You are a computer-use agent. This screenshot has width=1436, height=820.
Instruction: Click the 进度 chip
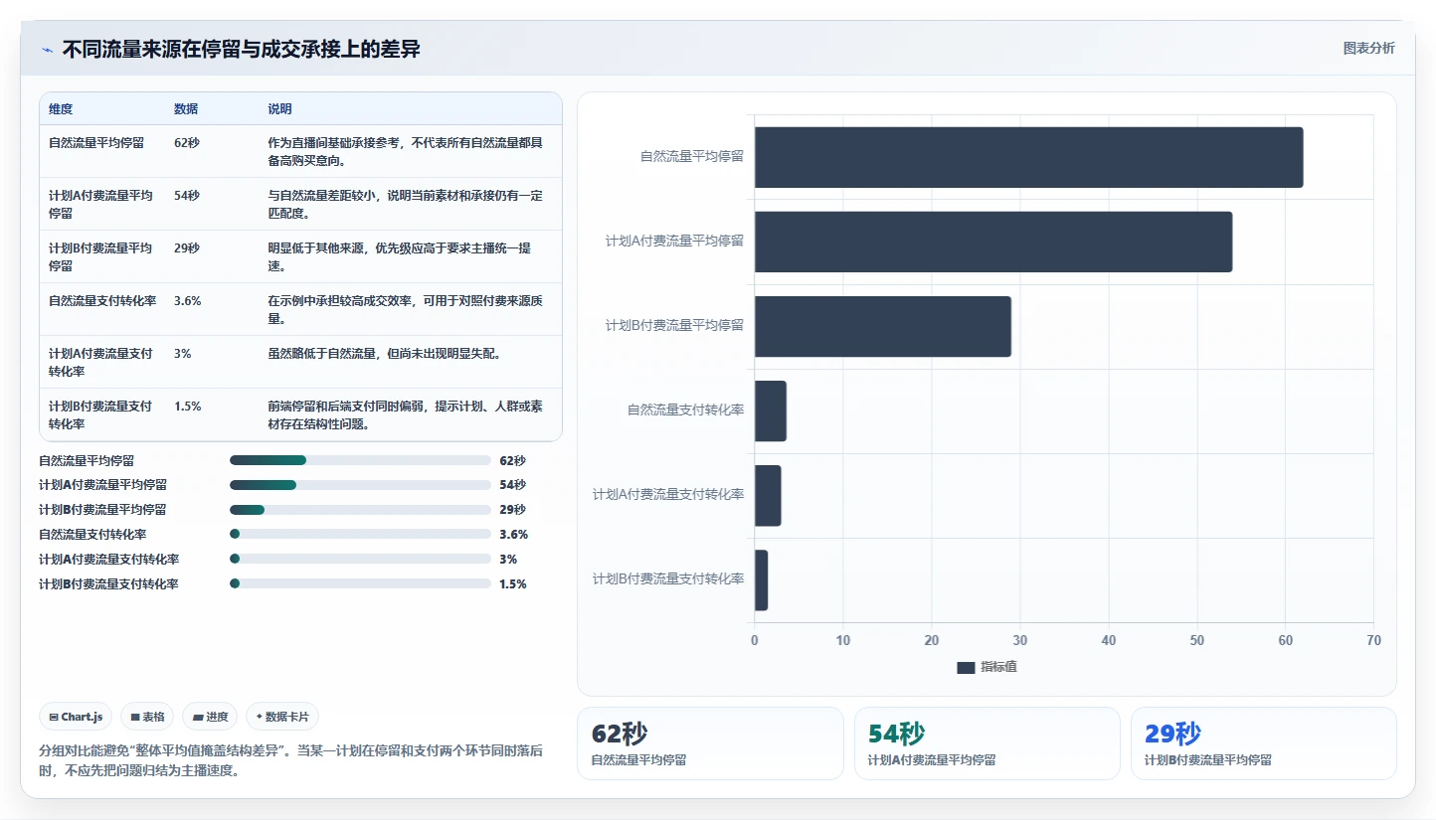coord(210,717)
